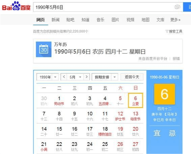Click the Baidu paw logo
The height and width of the screenshot is (154, 191).
[16, 6]
